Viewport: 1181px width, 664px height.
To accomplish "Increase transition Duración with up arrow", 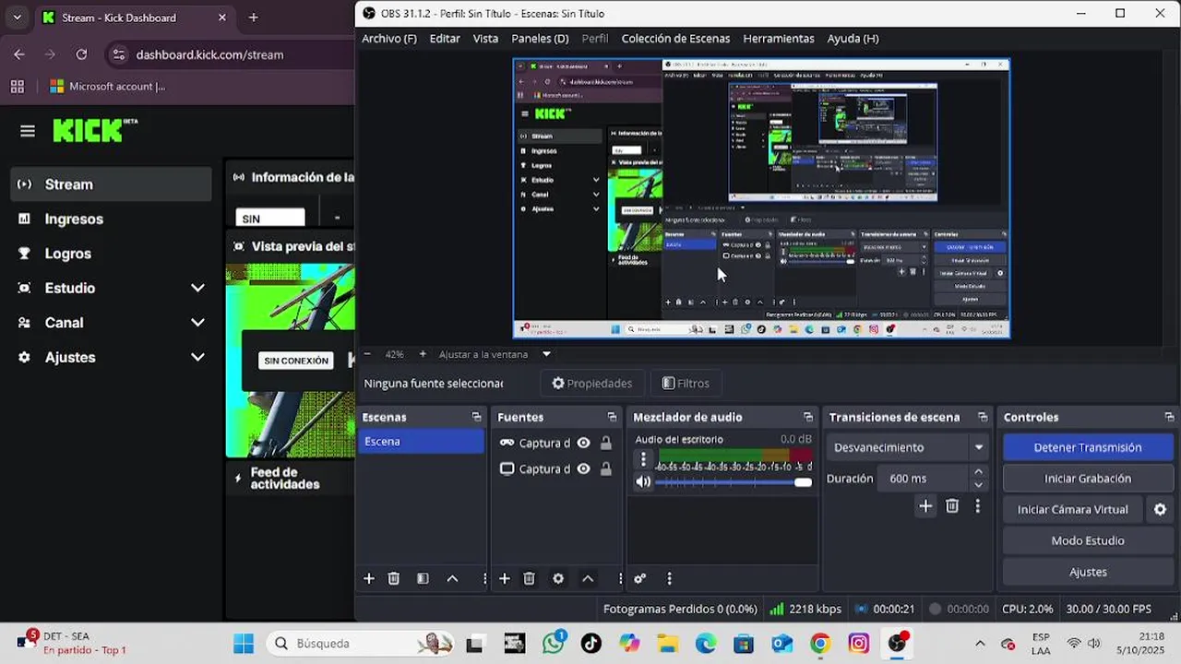I will (x=978, y=472).
